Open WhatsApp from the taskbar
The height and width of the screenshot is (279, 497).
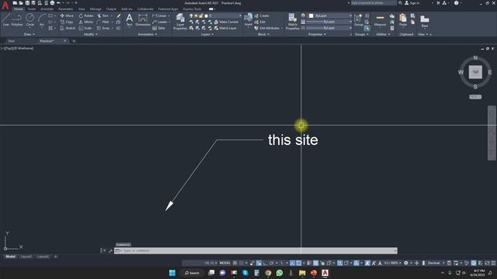(280, 273)
